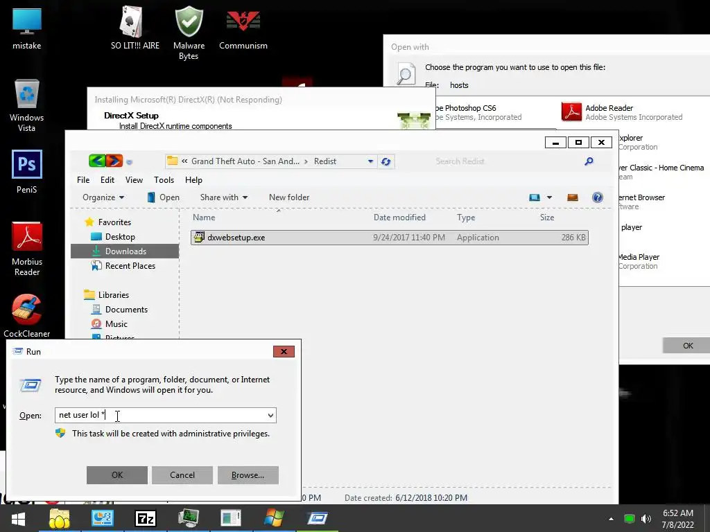The image size is (710, 532).
Task: Click Cancel in the Run dialog
Action: click(x=182, y=475)
